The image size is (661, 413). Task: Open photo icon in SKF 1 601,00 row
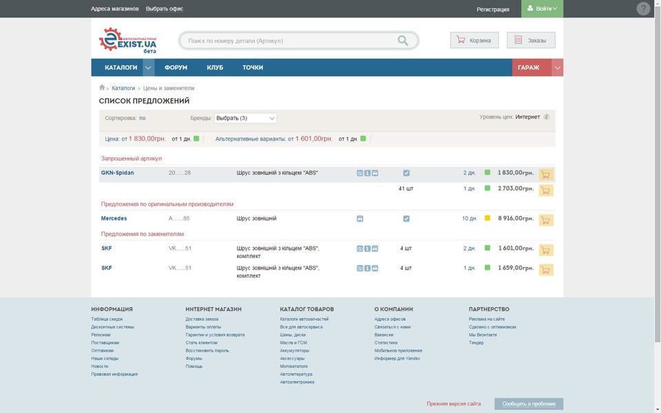click(x=360, y=248)
